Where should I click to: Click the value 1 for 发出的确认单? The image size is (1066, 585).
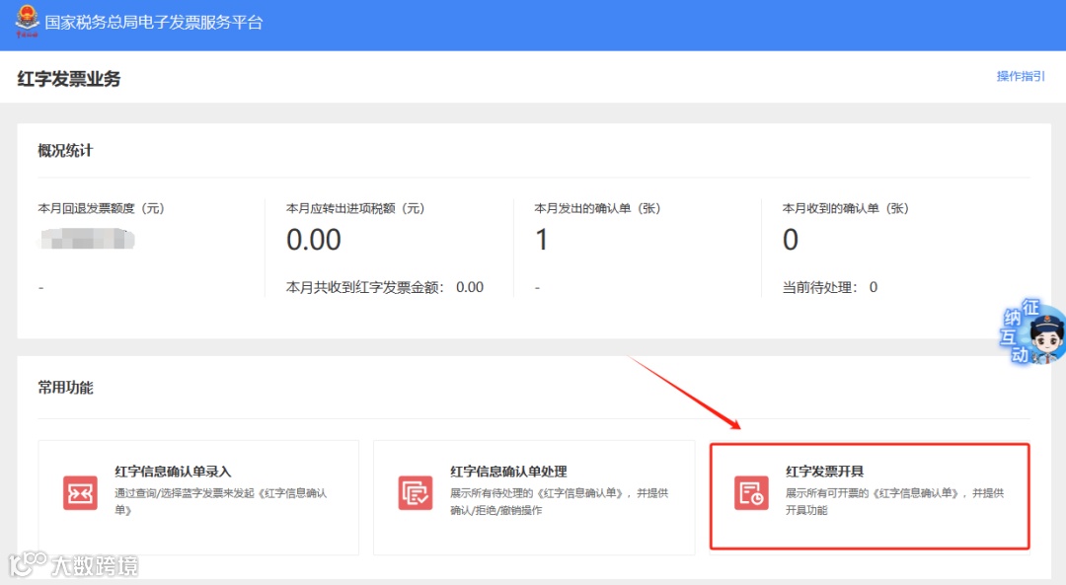[542, 239]
